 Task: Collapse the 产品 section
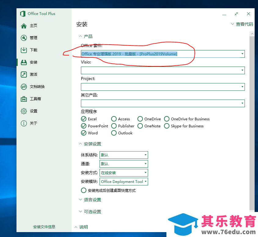coord(86,36)
